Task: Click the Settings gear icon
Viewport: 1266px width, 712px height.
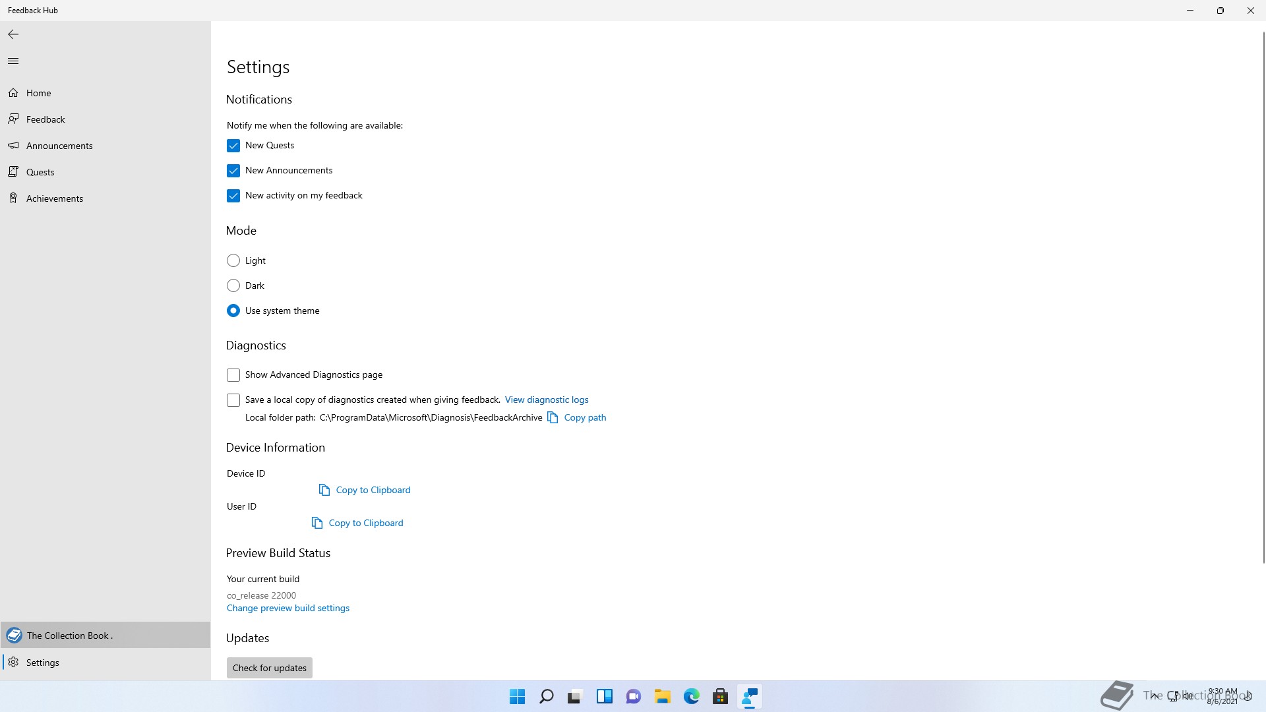Action: (x=13, y=663)
